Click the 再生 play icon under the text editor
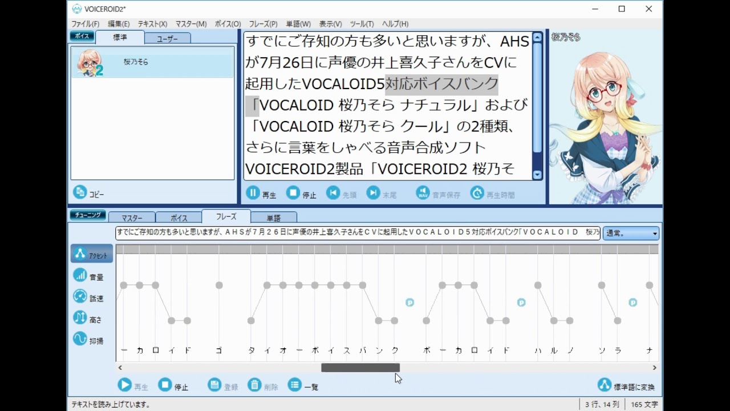The image size is (730, 411). (253, 193)
